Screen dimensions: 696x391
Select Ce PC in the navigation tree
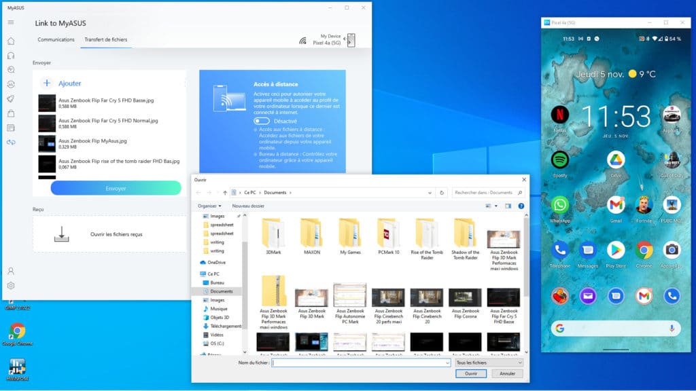(x=213, y=274)
